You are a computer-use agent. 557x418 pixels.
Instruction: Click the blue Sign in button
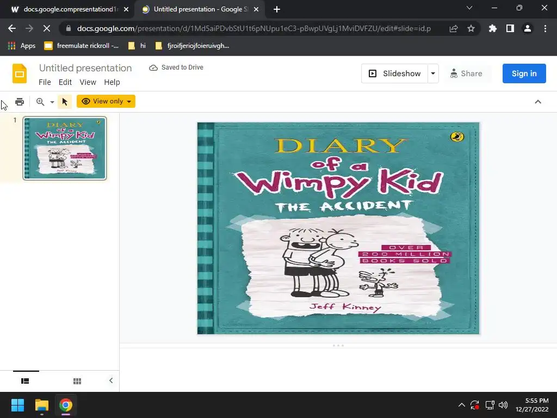pyautogui.click(x=524, y=73)
